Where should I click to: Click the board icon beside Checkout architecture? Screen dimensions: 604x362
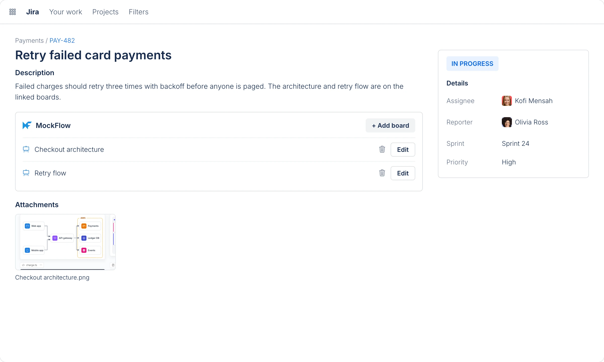[26, 149]
